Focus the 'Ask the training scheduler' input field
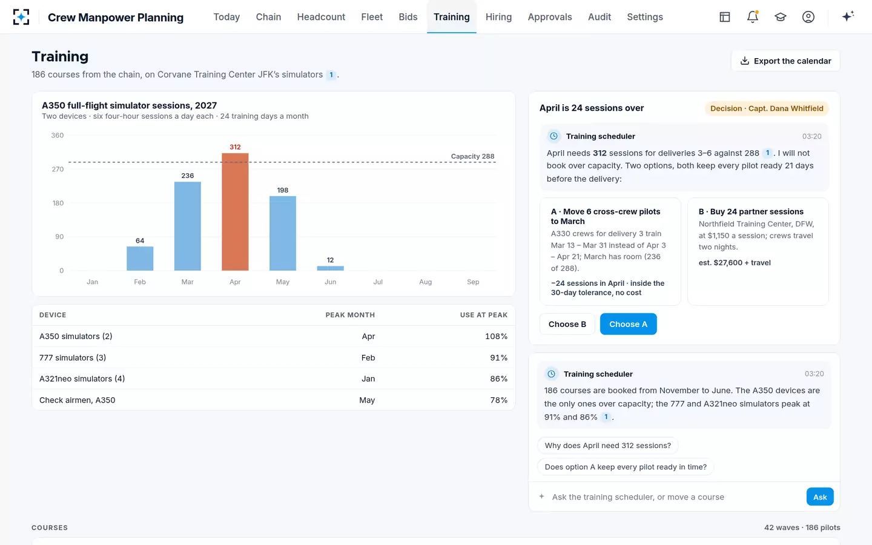The height and width of the screenshot is (545, 872). (x=675, y=497)
